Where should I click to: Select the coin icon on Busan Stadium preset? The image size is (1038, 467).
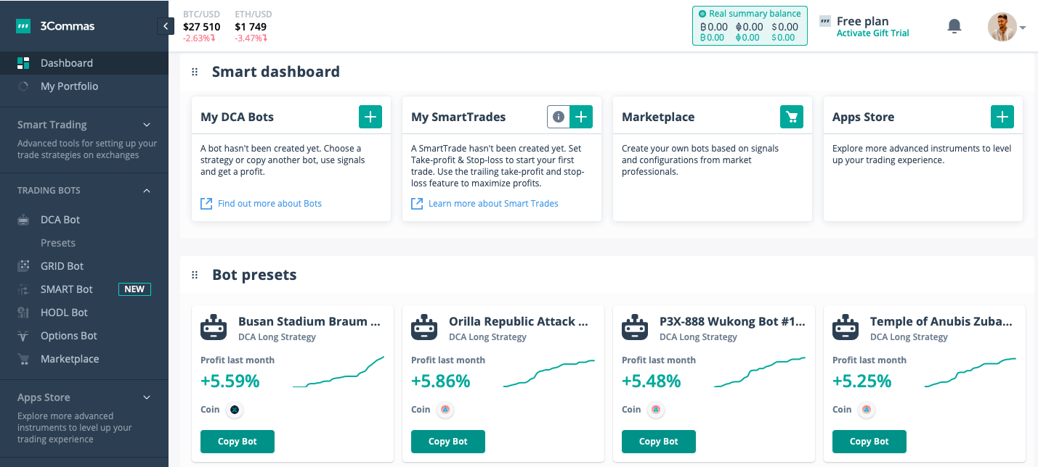click(x=235, y=409)
